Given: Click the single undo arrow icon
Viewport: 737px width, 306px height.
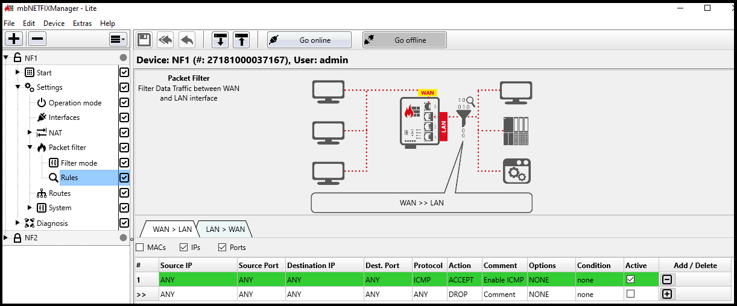Looking at the screenshot, I should (187, 40).
